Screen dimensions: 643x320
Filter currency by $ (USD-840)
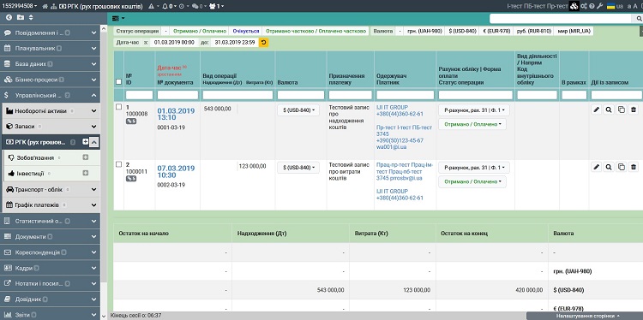463,31
